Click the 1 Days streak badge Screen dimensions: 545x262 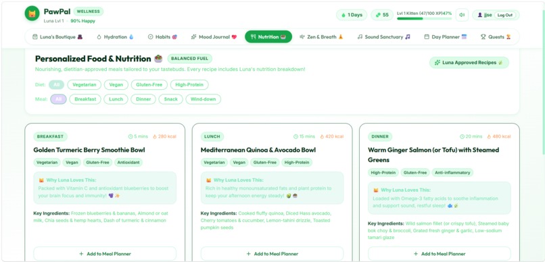tap(352, 15)
